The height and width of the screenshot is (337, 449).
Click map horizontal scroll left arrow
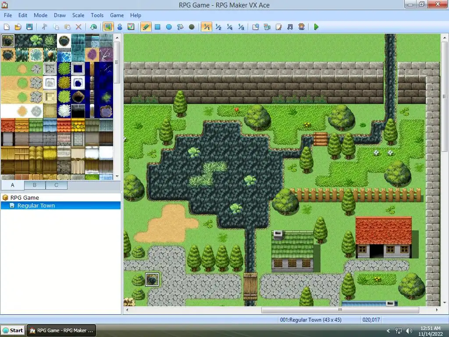tap(127, 310)
